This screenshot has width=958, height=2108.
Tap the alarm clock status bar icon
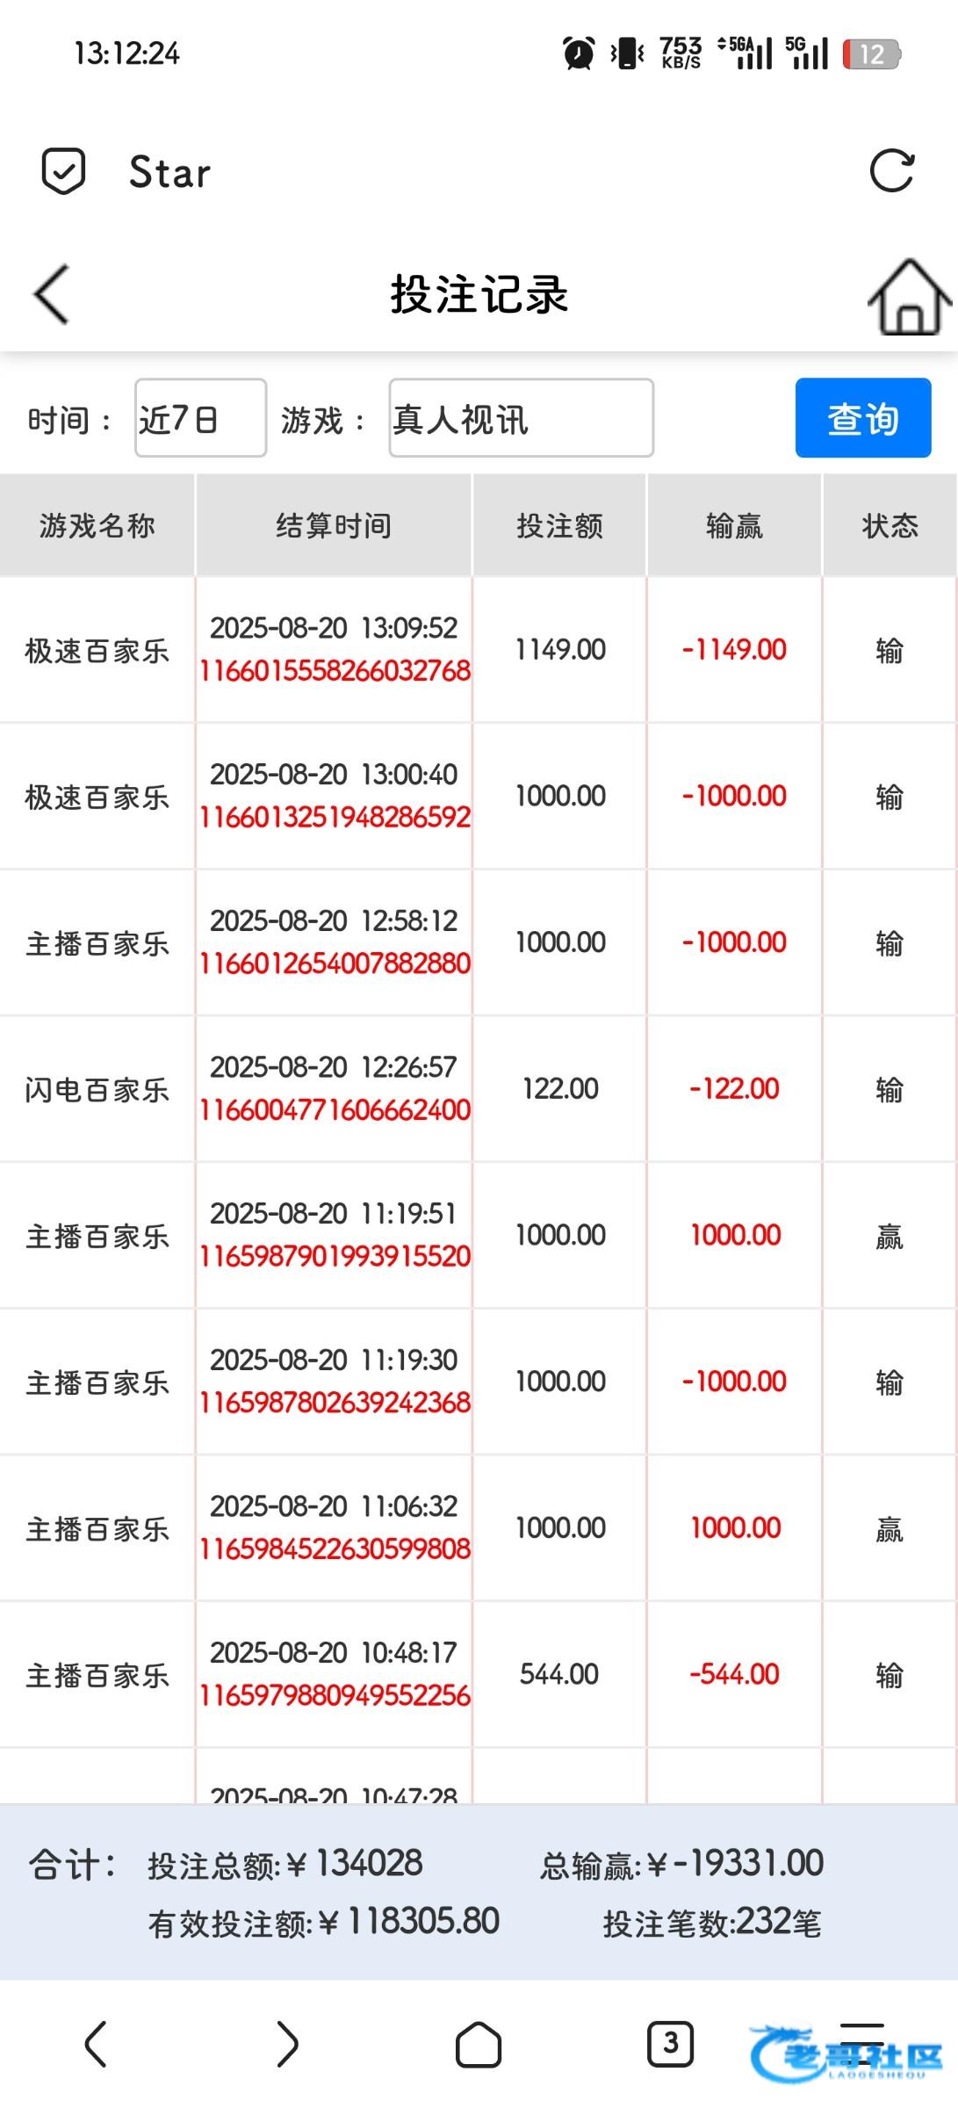tap(579, 54)
